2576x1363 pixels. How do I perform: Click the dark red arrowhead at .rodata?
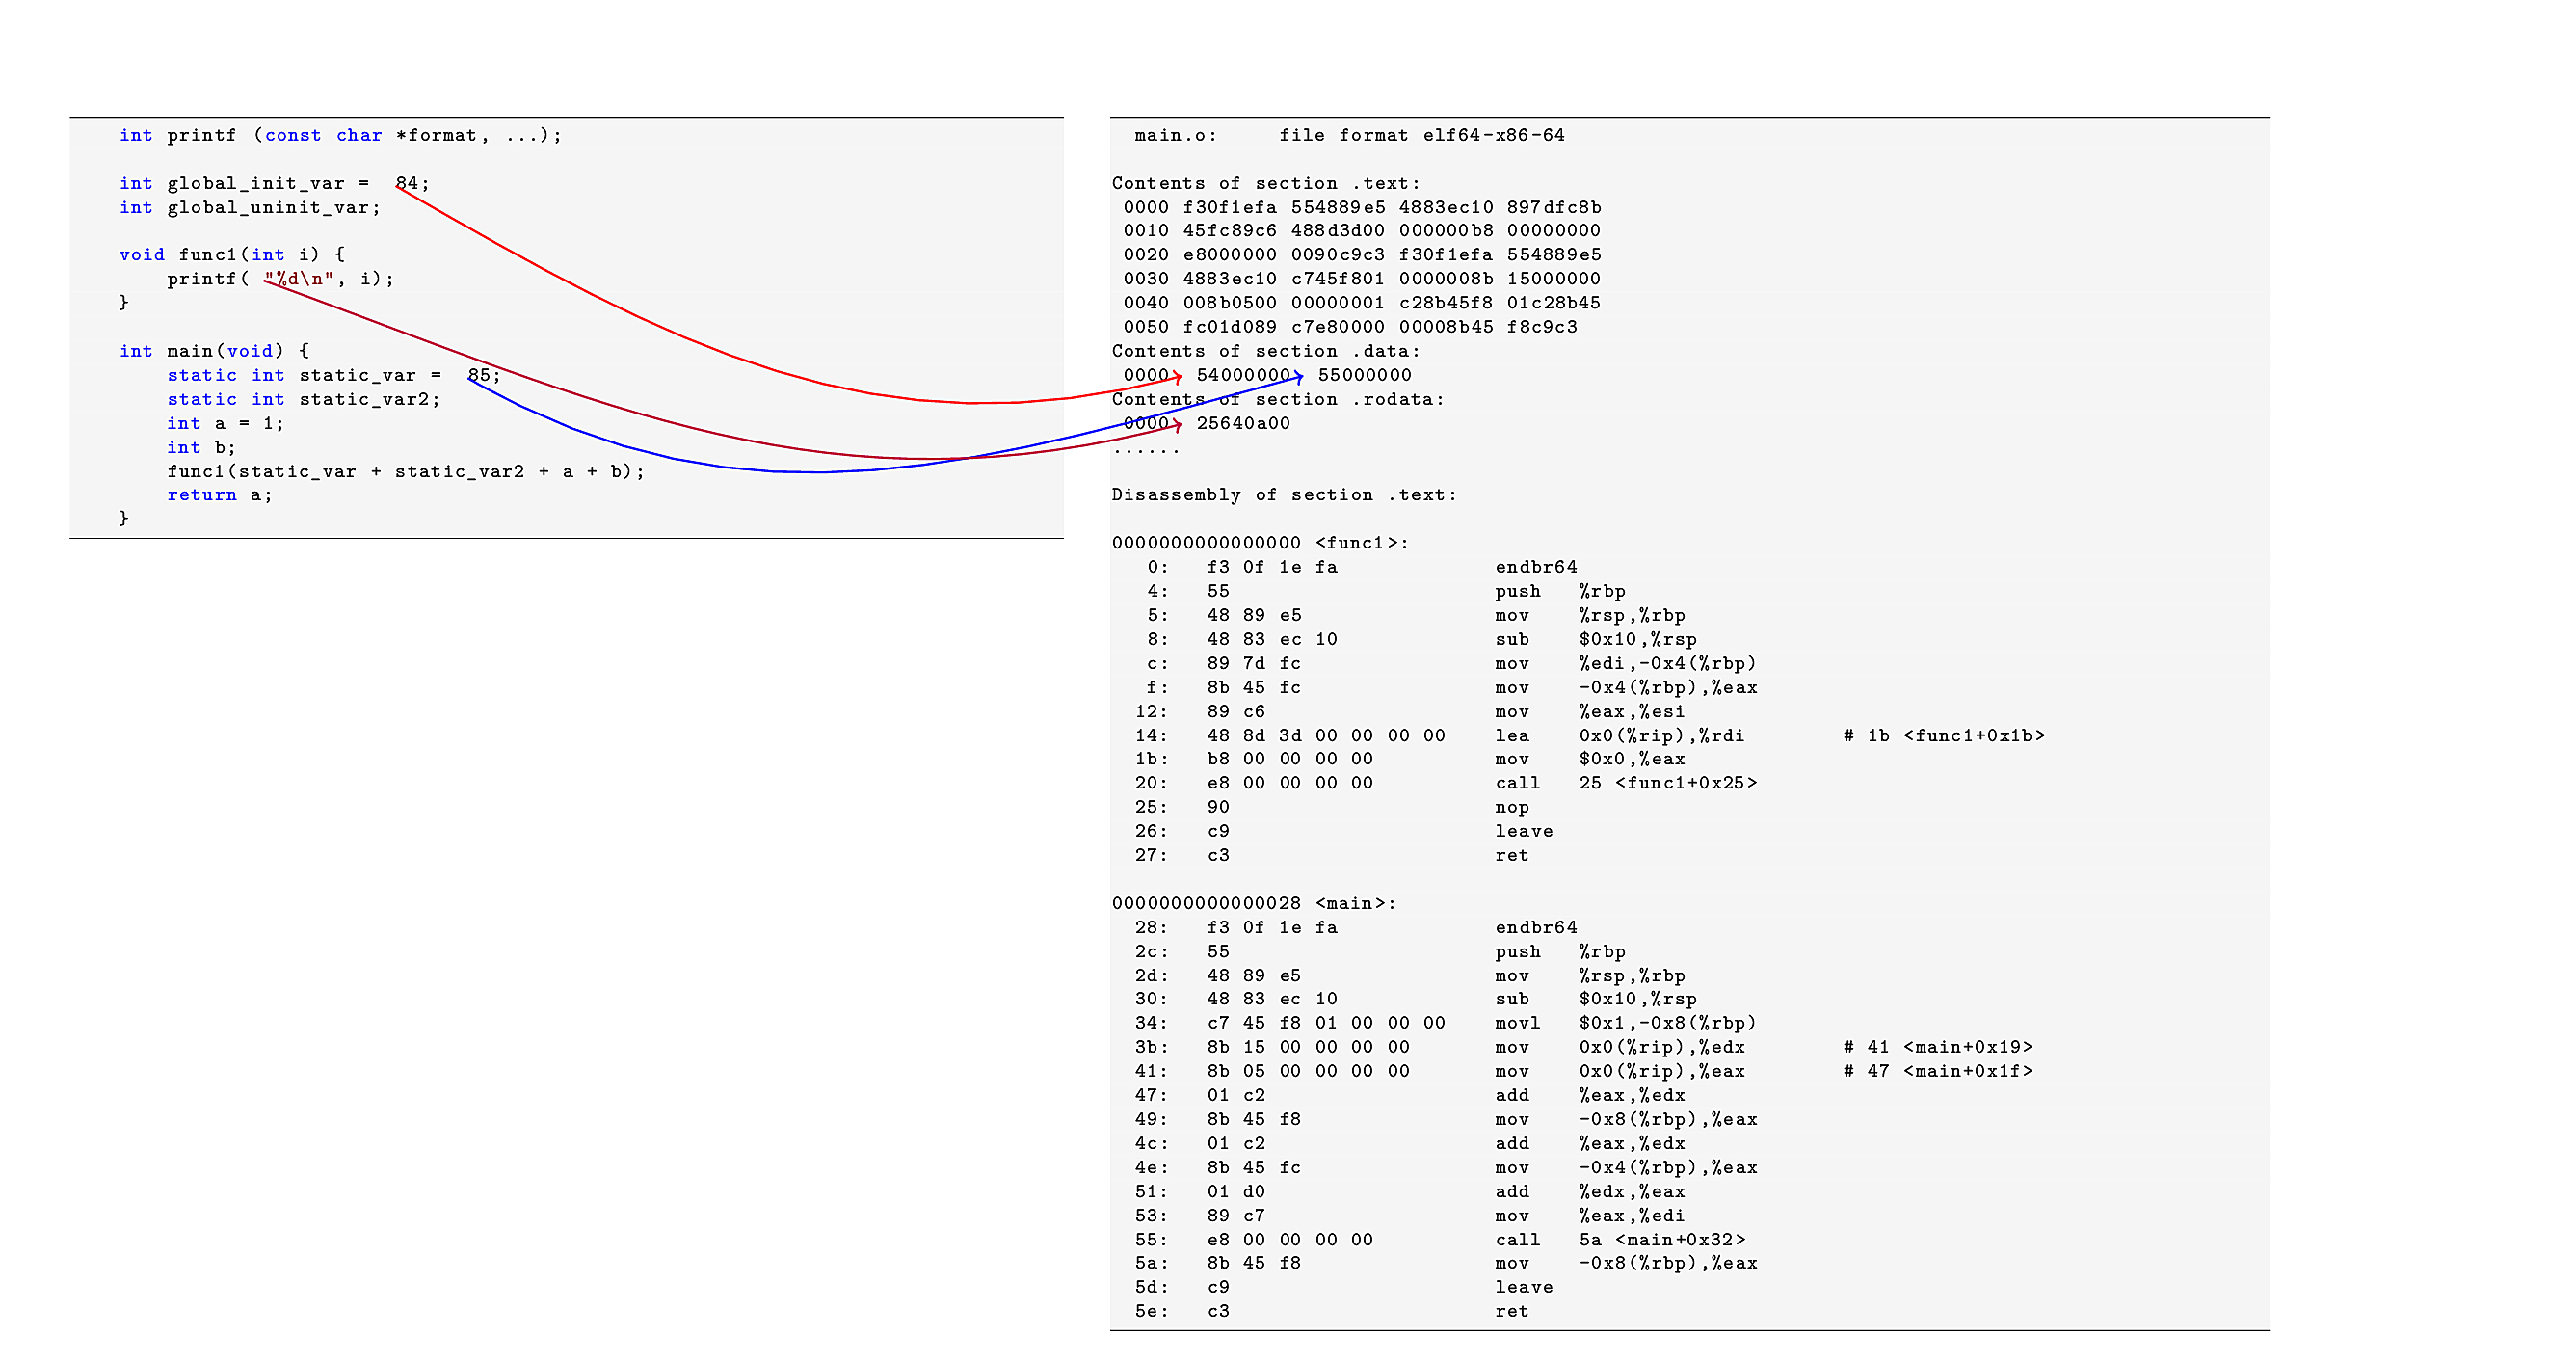(x=1178, y=425)
